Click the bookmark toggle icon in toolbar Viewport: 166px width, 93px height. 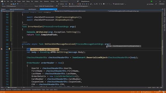(104, 4)
